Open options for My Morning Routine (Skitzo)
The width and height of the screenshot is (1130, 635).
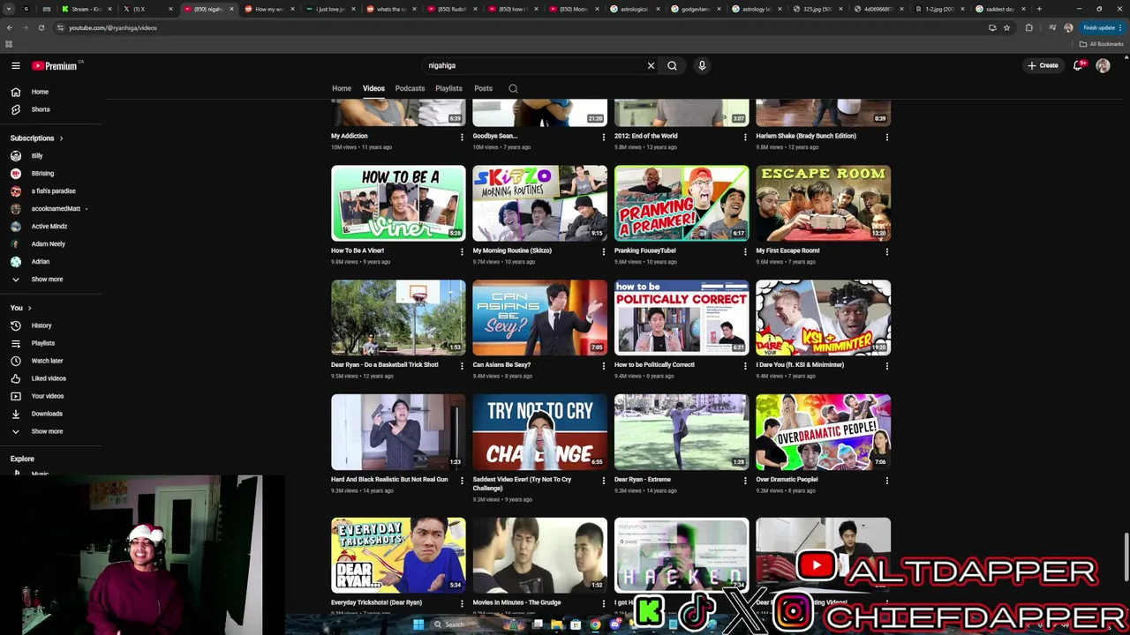point(604,251)
